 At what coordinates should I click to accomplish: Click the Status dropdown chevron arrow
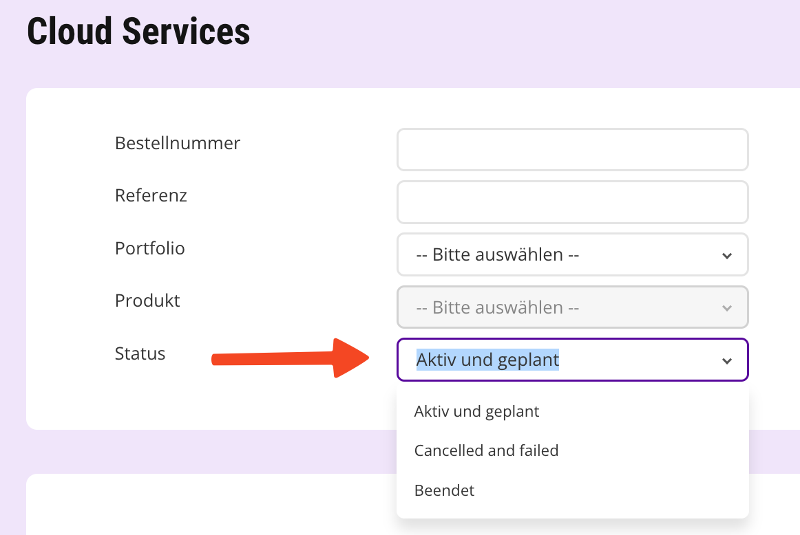point(726,361)
